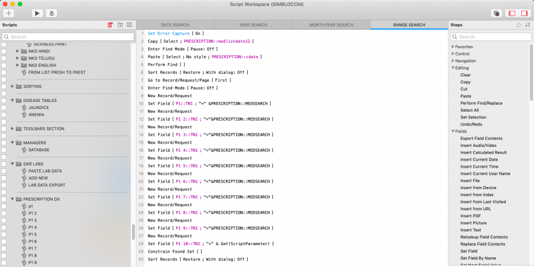The image size is (534, 267).
Task: Click the Scripts pane search field
Action: click(x=68, y=37)
